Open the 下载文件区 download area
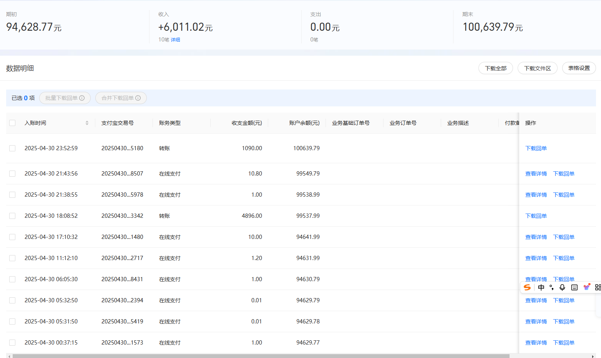The height and width of the screenshot is (358, 601). pos(537,68)
